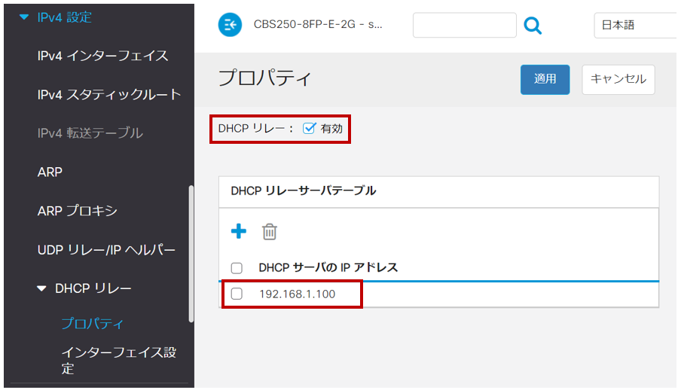Click the search input field

click(x=464, y=25)
